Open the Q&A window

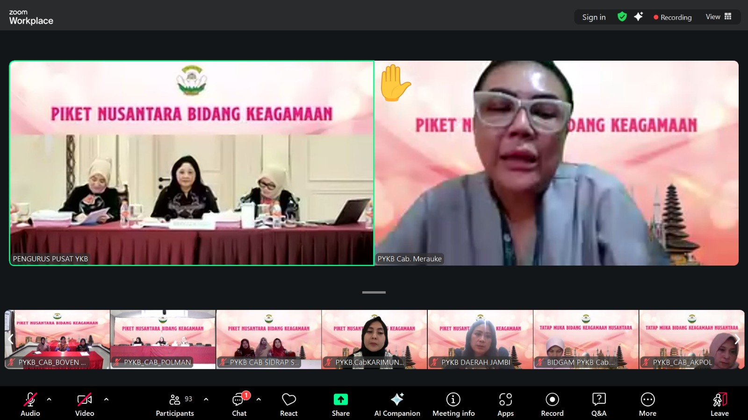pyautogui.click(x=598, y=404)
